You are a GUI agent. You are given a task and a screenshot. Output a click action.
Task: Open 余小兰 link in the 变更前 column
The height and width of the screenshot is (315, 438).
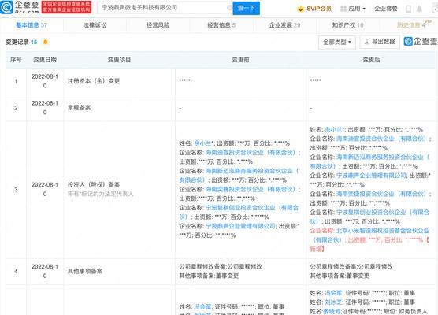[202, 143]
